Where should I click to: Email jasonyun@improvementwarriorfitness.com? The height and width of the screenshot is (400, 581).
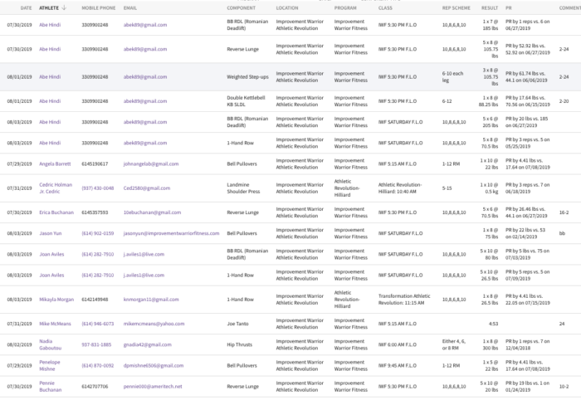click(x=171, y=233)
